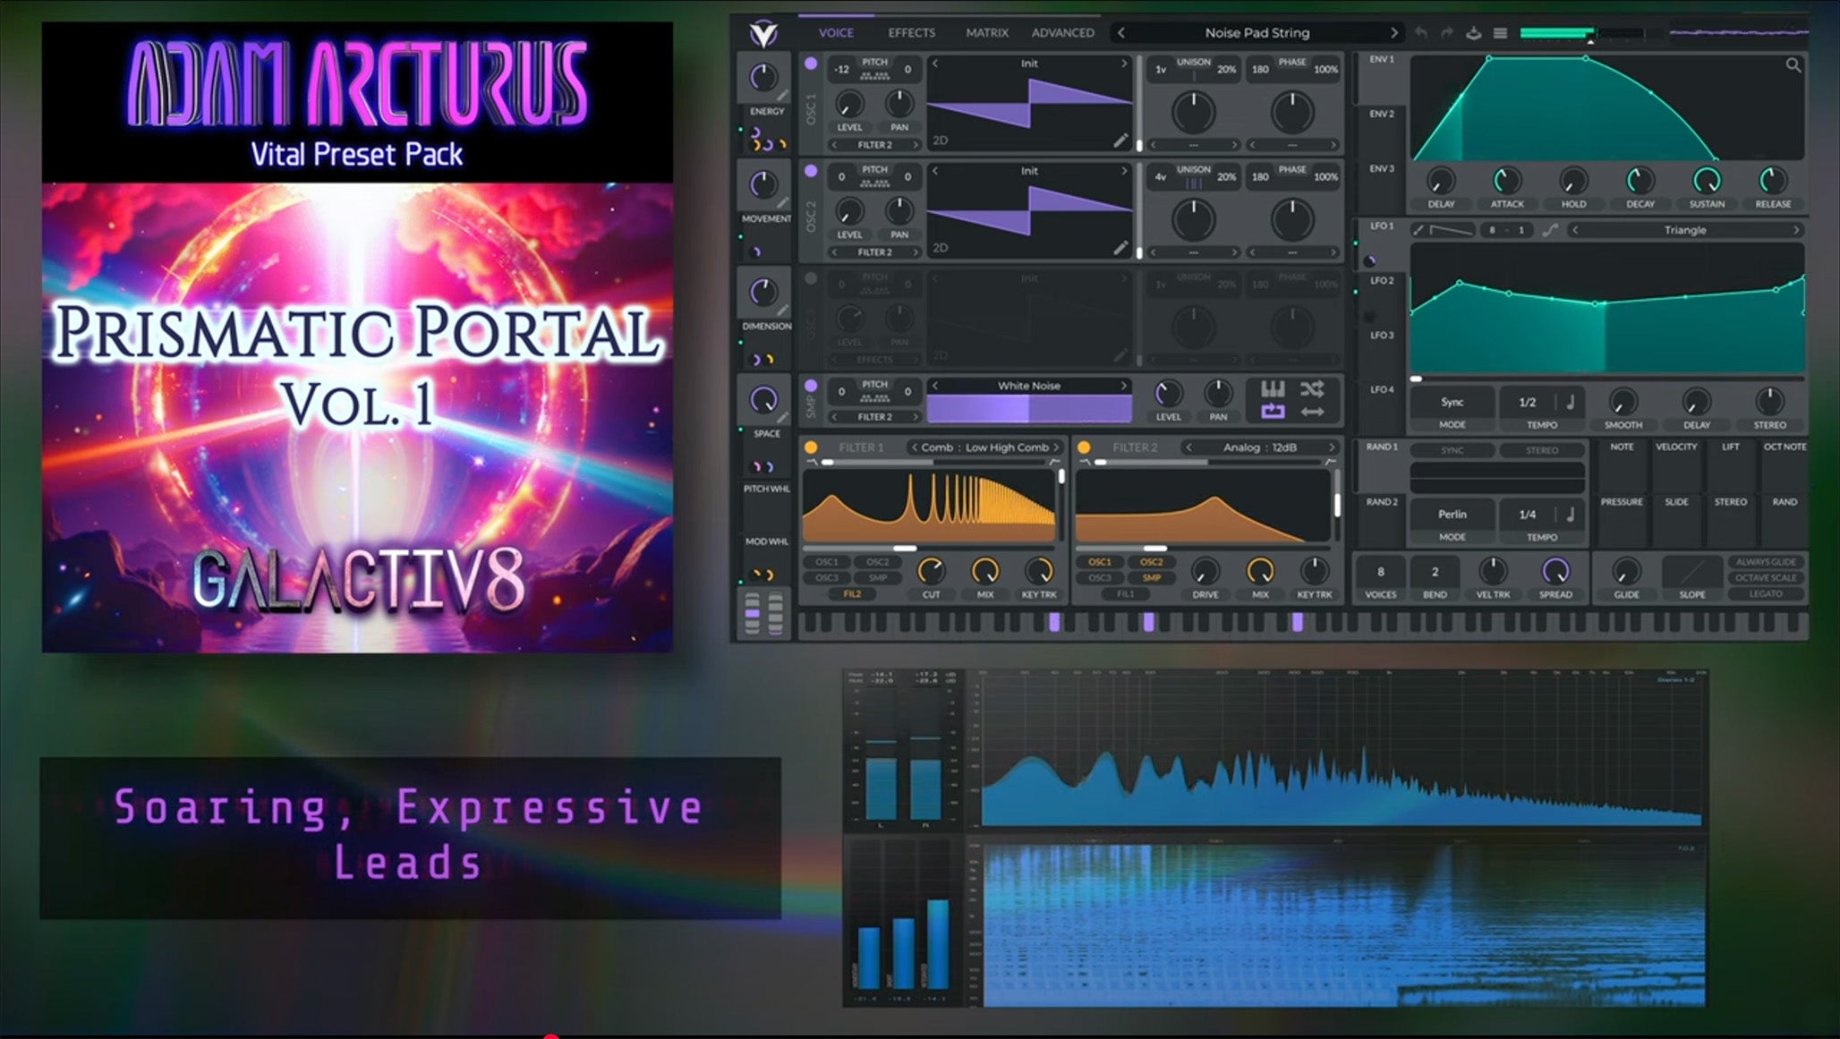Screen dimensions: 1840x1039
Task: Open the LFO Triangle shape selector
Action: [1685, 230]
